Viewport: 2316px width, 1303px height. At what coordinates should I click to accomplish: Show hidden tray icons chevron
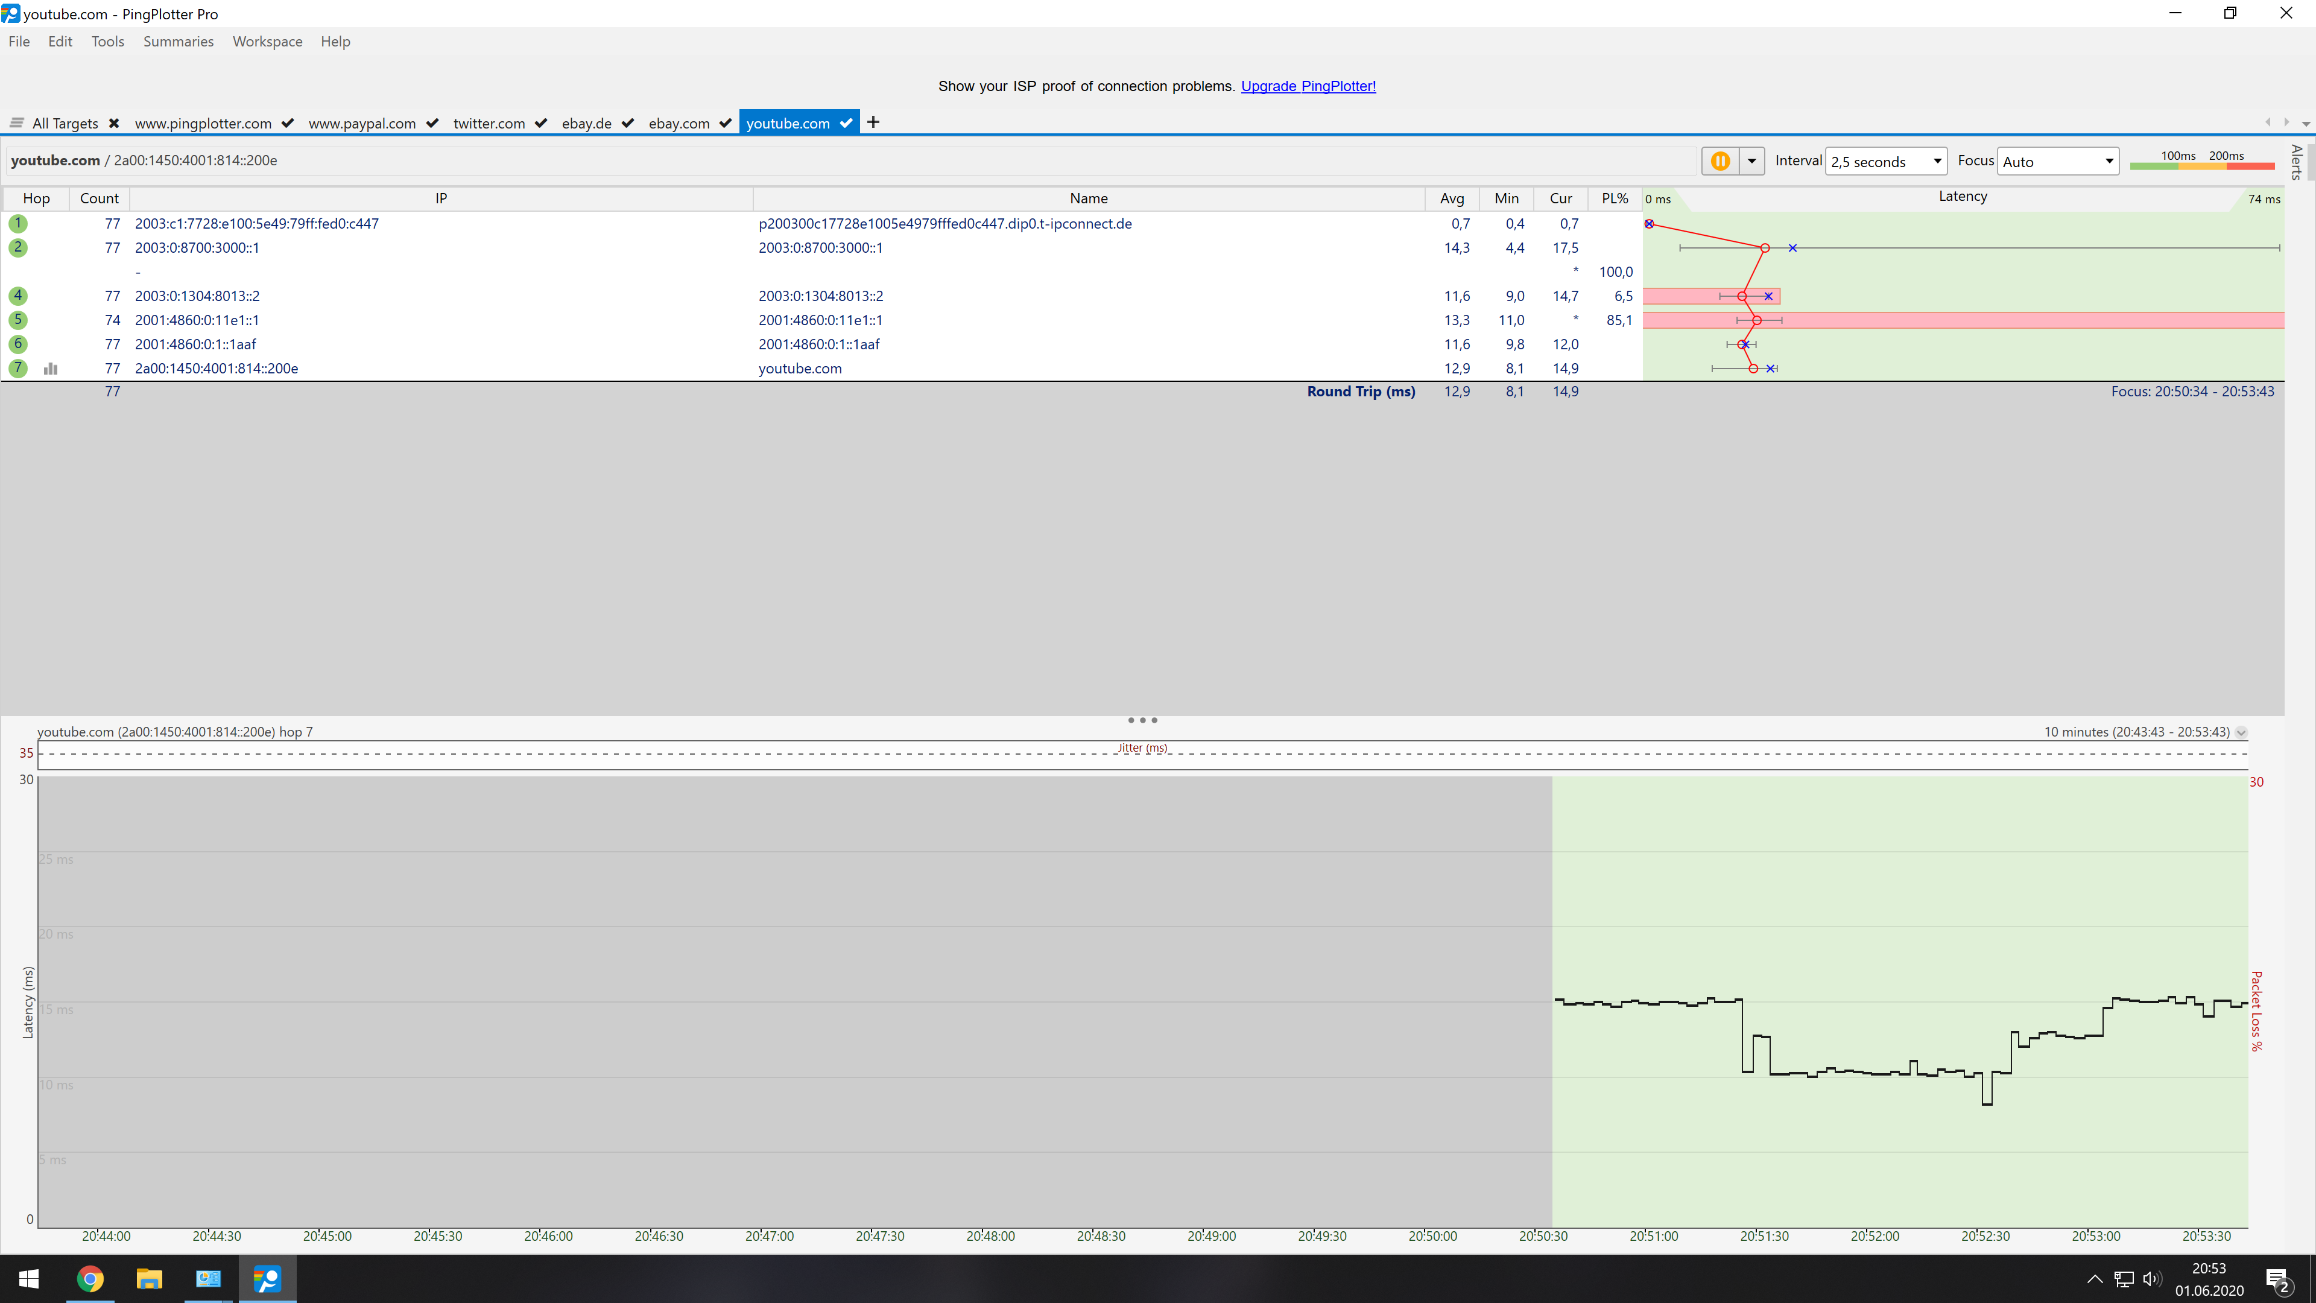2094,1279
